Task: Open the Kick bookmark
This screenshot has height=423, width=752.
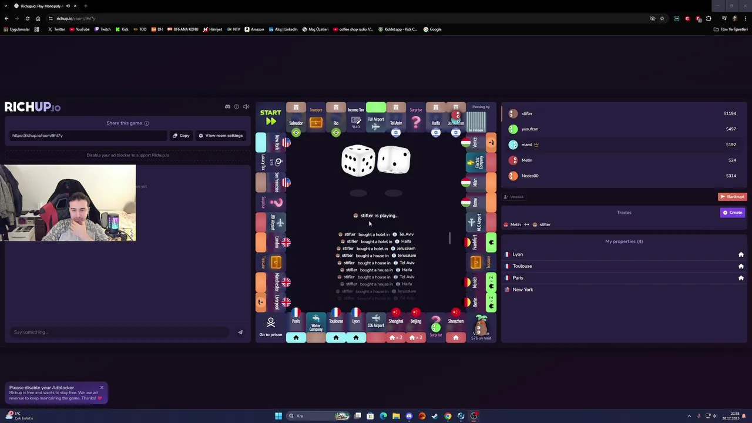Action: (x=122, y=29)
